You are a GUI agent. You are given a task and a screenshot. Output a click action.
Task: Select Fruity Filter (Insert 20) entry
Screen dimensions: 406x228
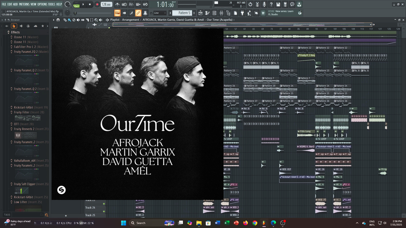click(x=29, y=112)
